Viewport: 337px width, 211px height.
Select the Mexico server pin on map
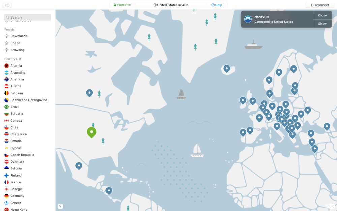point(79,165)
